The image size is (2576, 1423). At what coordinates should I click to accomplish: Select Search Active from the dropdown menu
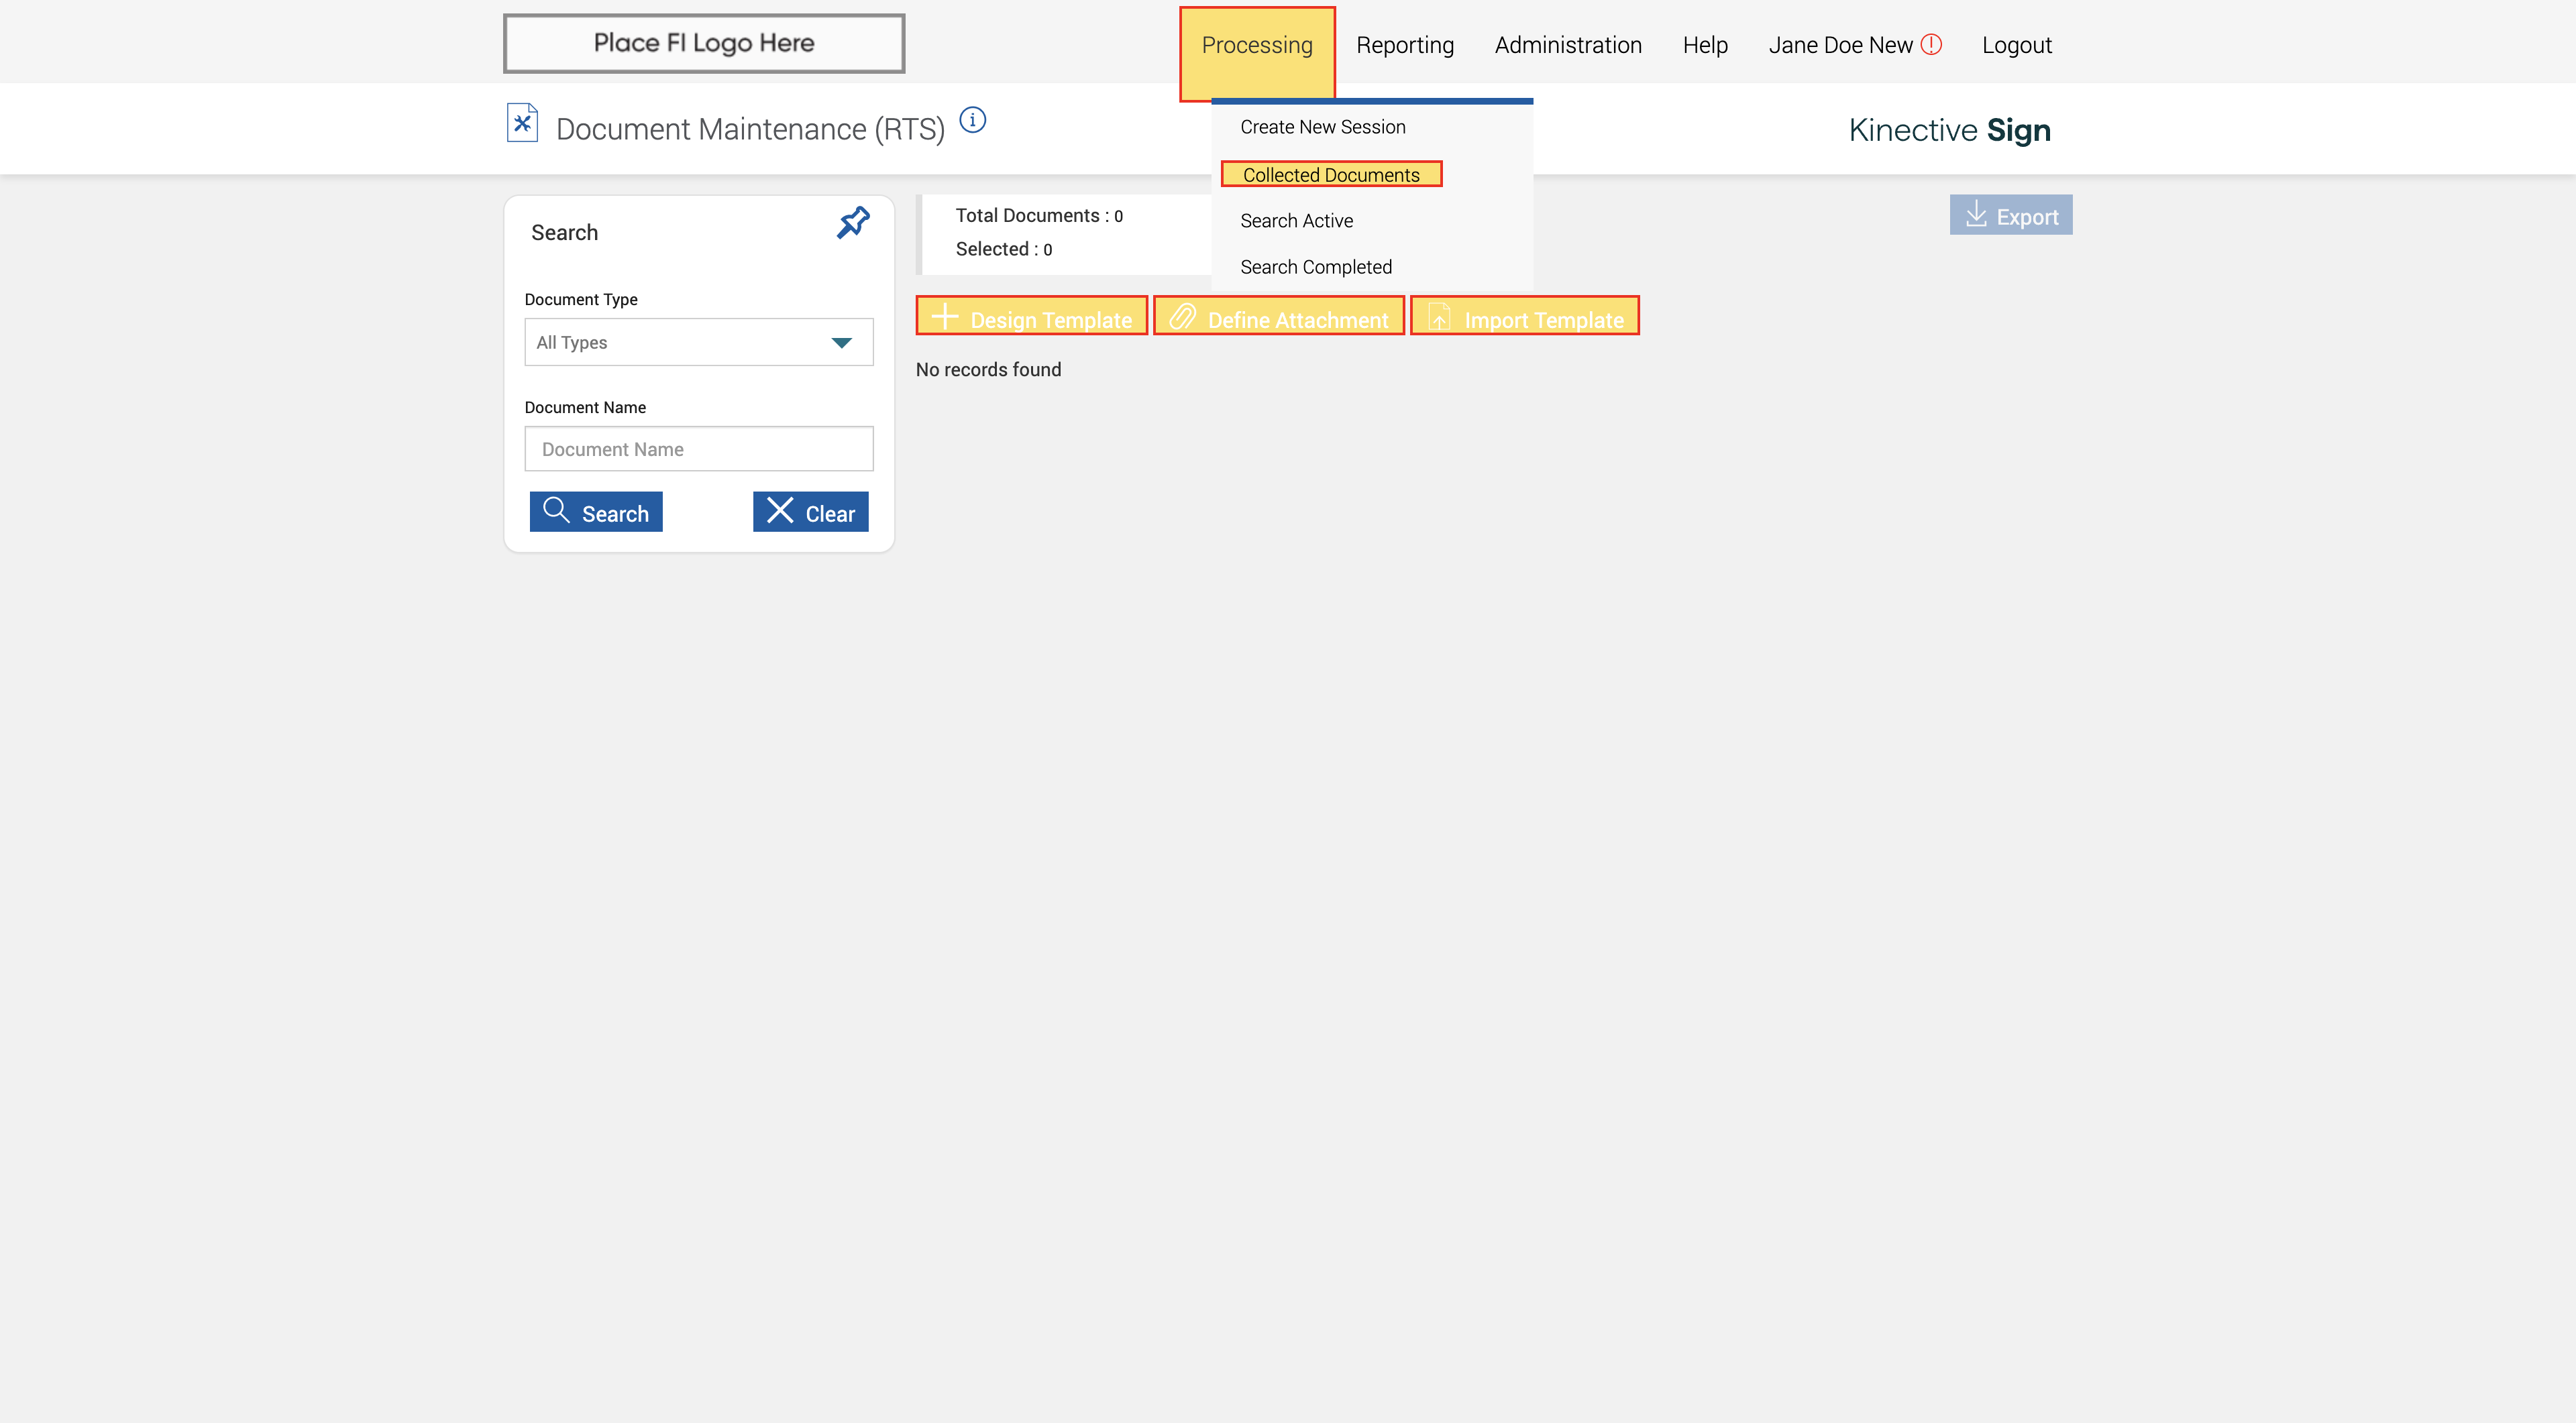point(1296,221)
